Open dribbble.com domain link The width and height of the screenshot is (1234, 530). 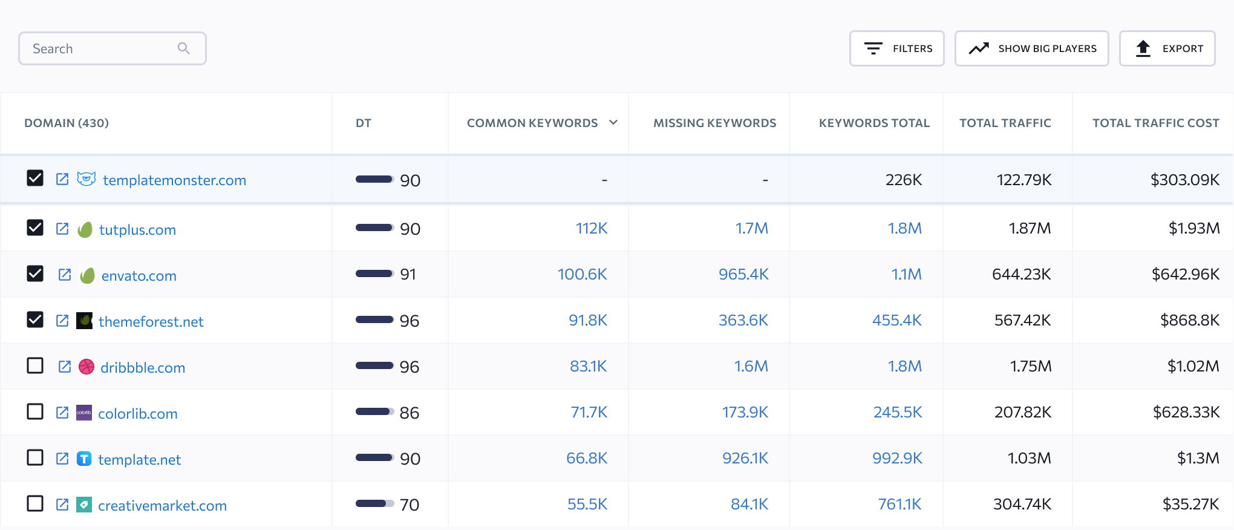click(143, 367)
